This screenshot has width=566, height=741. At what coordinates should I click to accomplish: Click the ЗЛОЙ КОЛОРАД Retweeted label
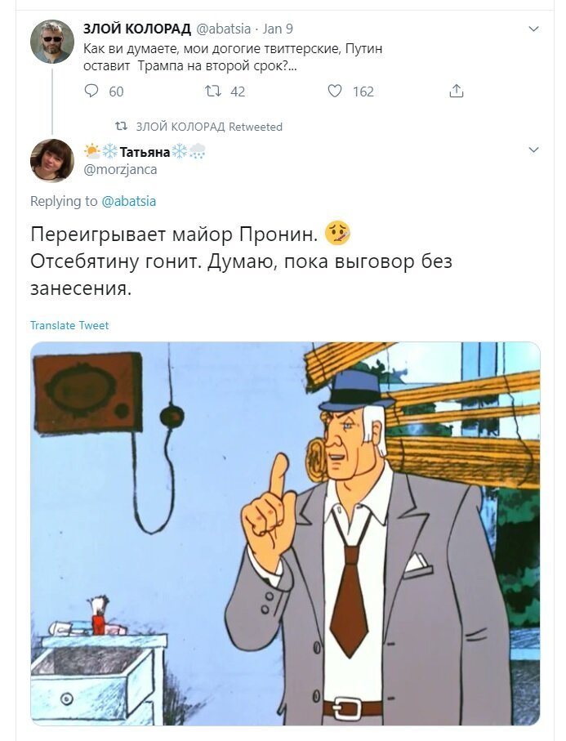209,127
